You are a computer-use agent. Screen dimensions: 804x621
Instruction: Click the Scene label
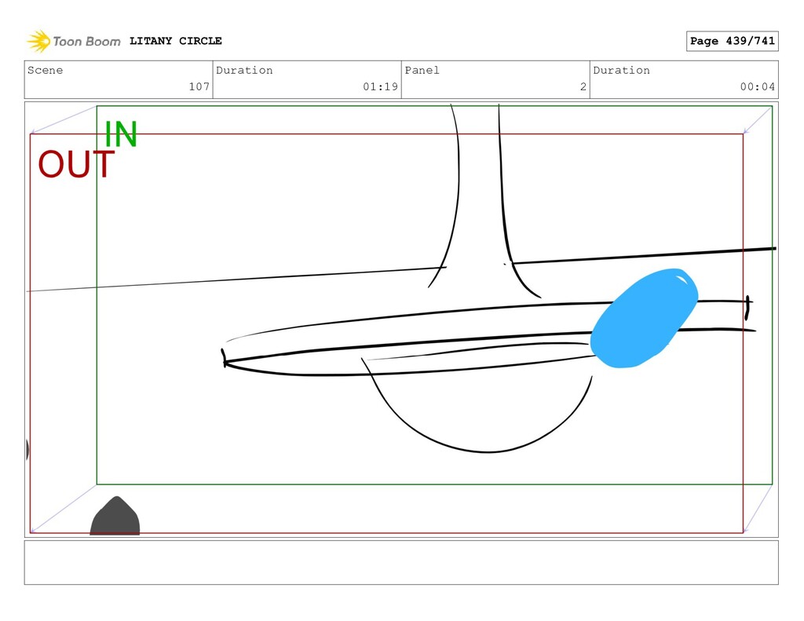pyautogui.click(x=45, y=70)
